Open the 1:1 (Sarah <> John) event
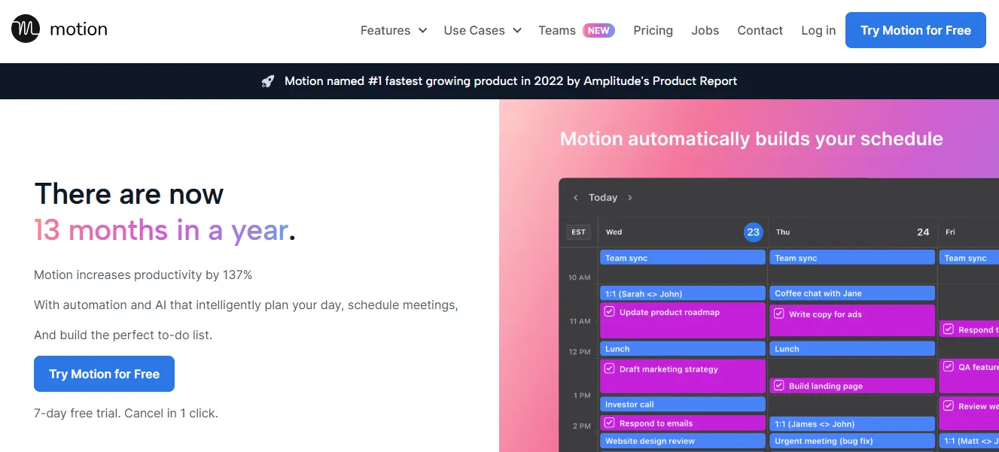This screenshot has height=452, width=999. coord(683,293)
